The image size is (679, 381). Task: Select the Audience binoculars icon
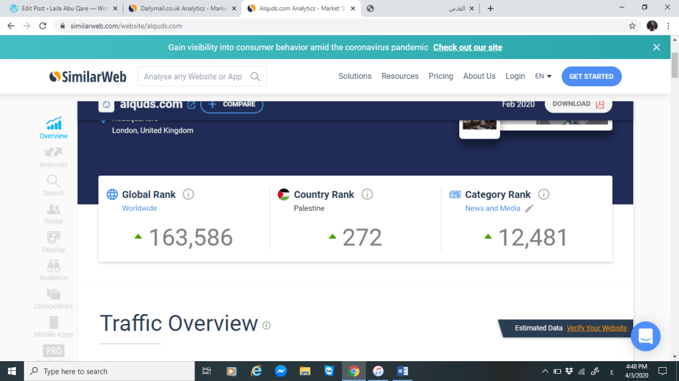(53, 266)
